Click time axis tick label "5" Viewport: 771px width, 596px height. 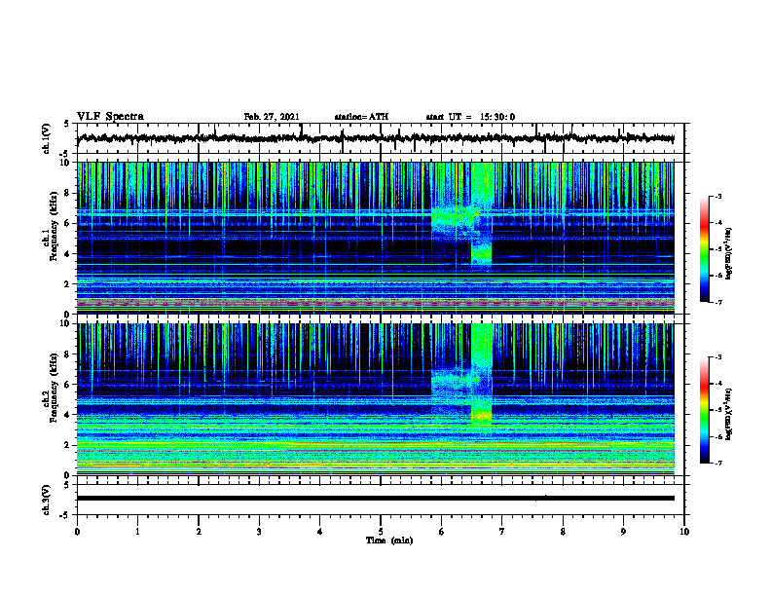pyautogui.click(x=381, y=532)
